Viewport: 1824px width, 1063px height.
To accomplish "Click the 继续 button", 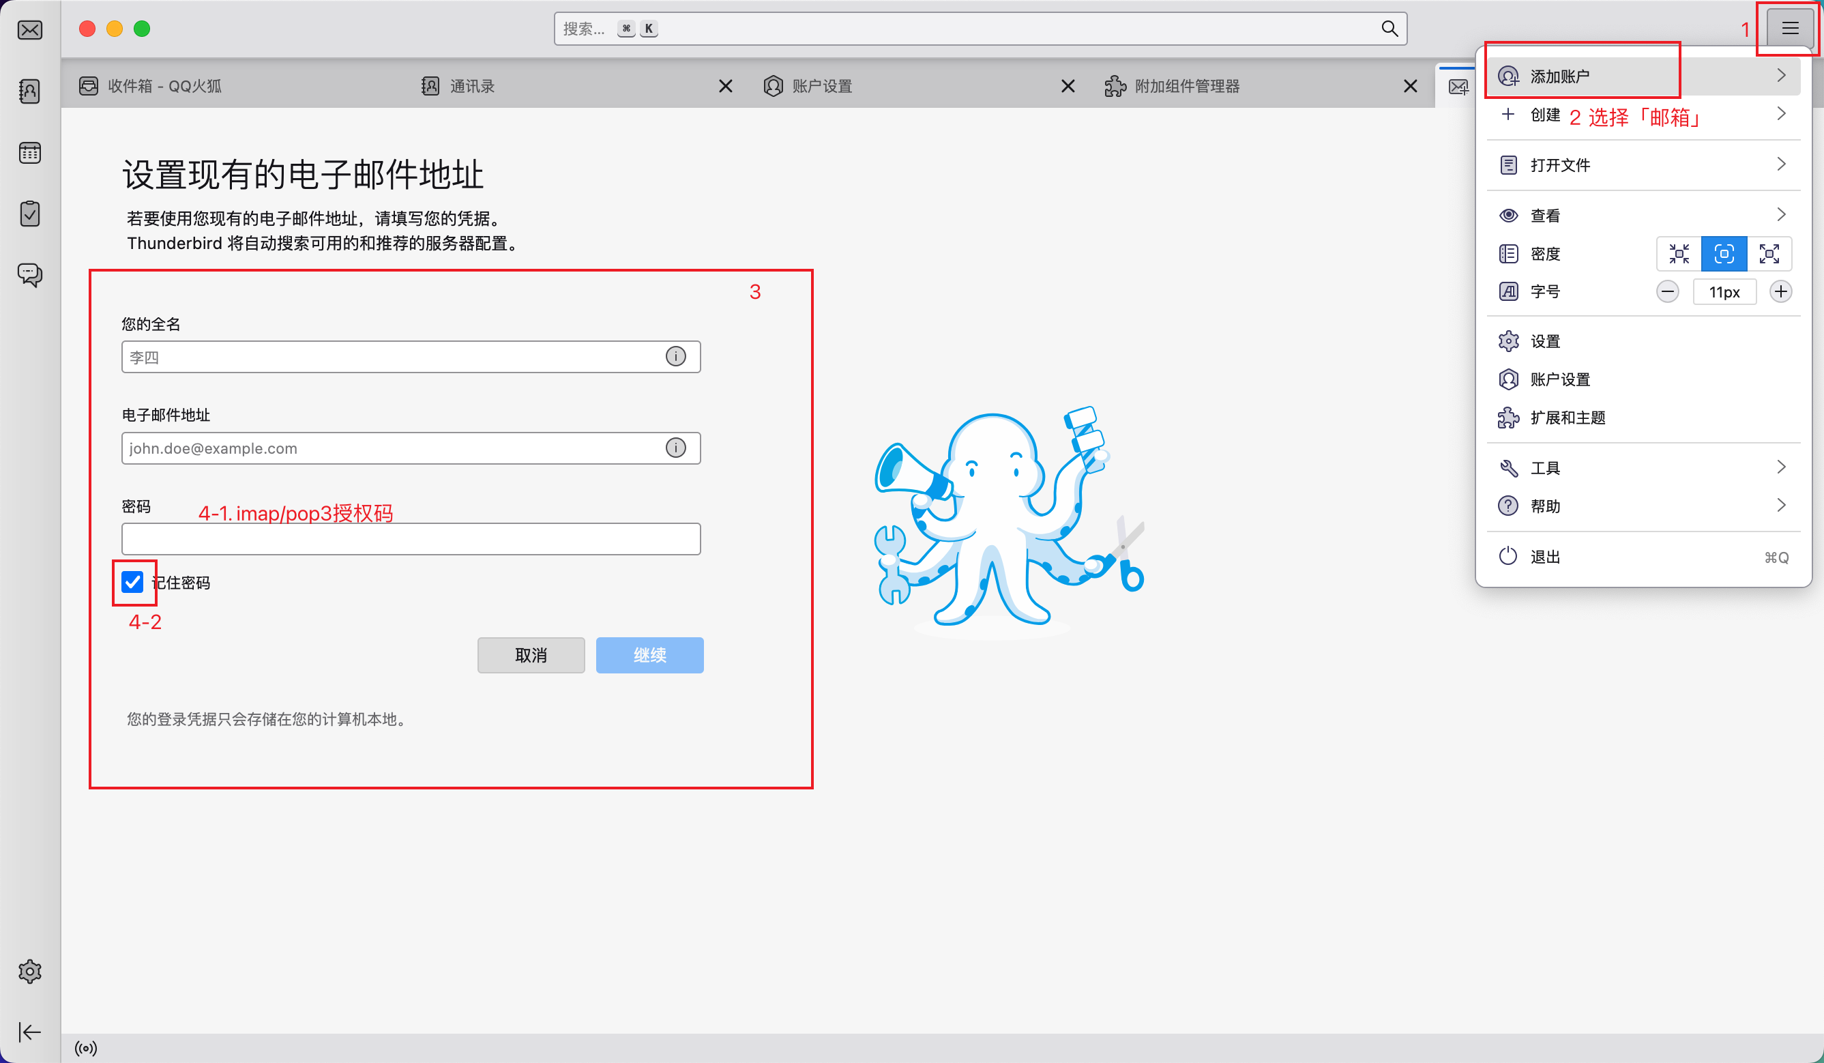I will (x=649, y=655).
